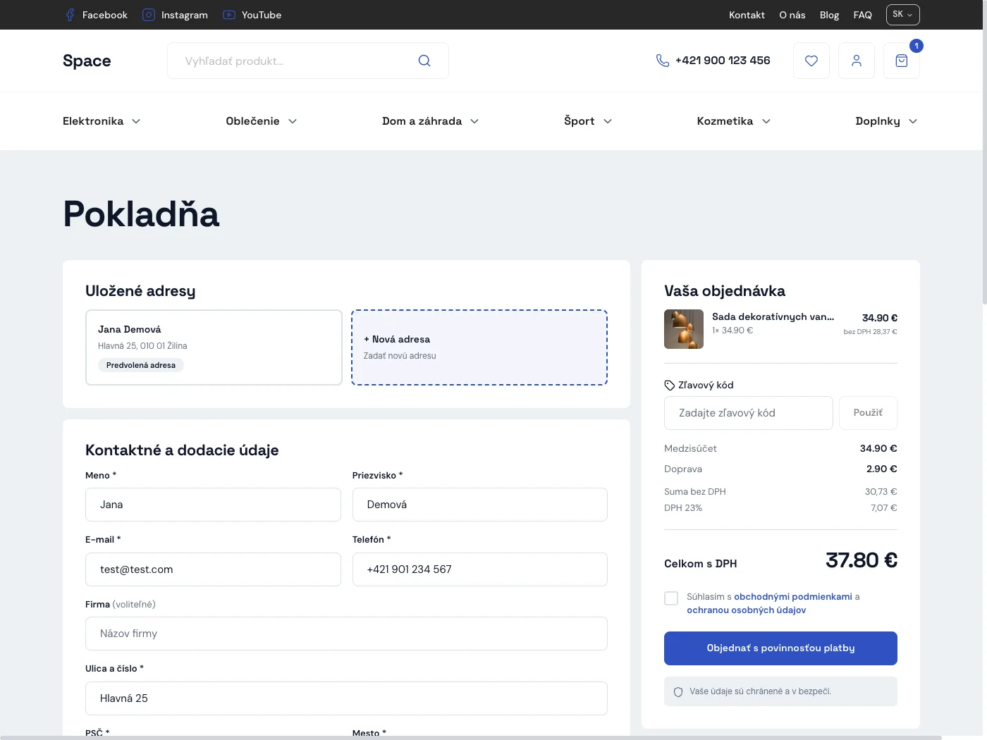This screenshot has height=740, width=987.
Task: Expand the Kozmetika category menu
Action: [x=734, y=121]
